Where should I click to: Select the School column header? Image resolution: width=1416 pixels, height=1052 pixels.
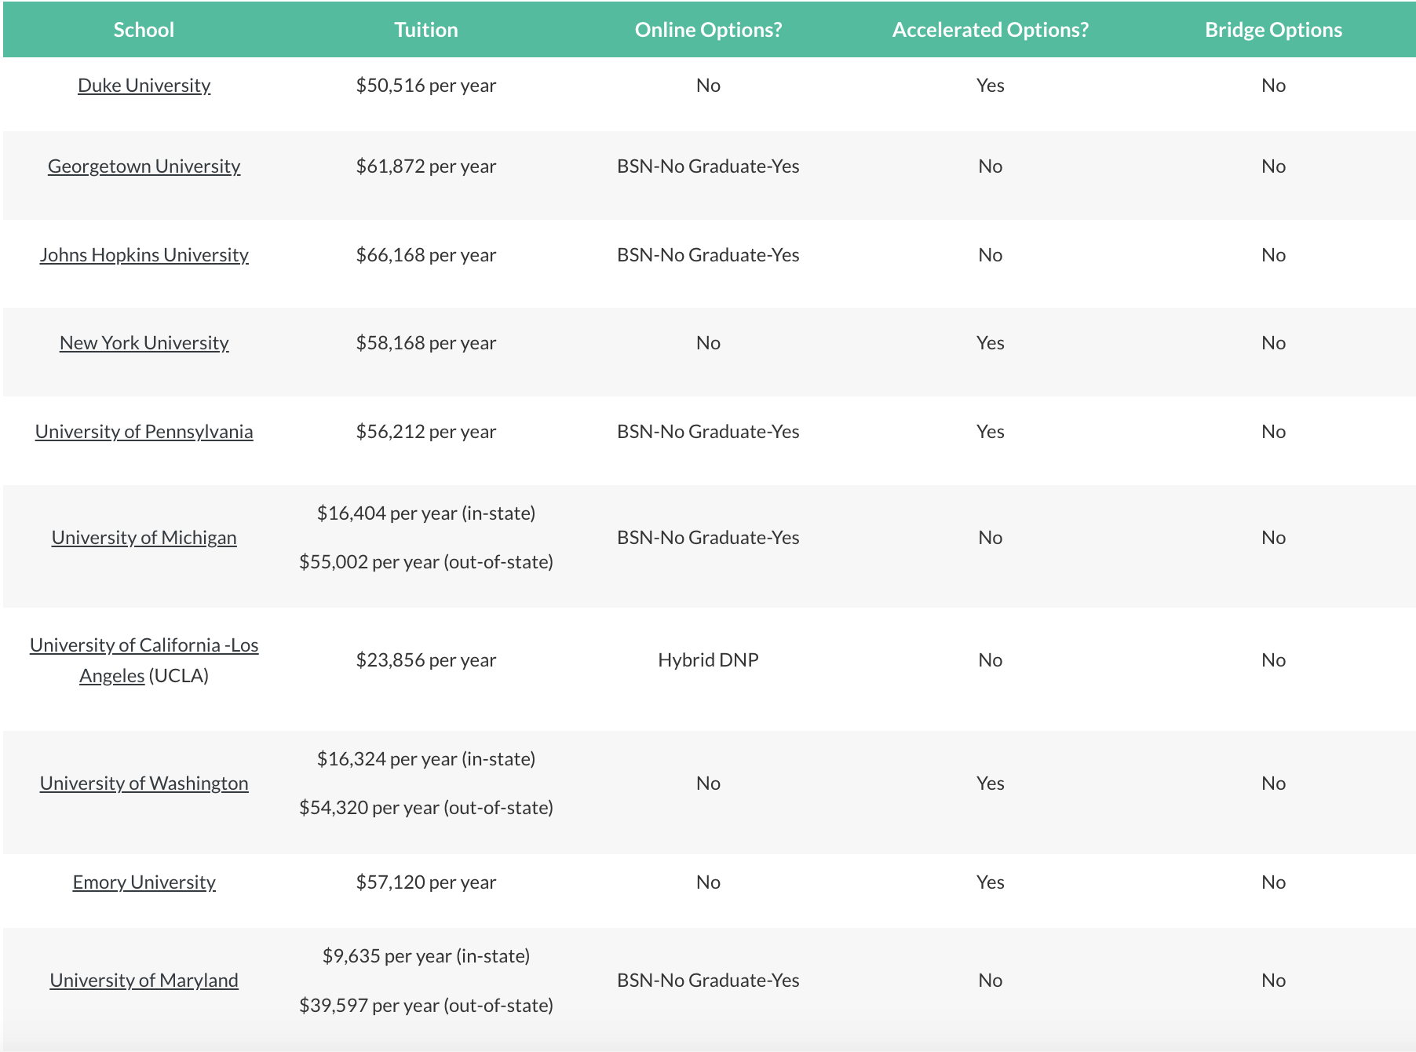click(144, 30)
